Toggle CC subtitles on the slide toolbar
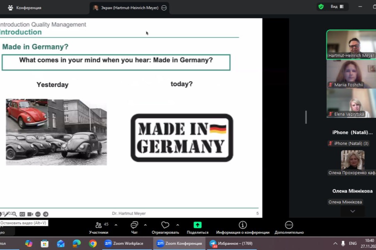376x250 pixels. coord(22,214)
